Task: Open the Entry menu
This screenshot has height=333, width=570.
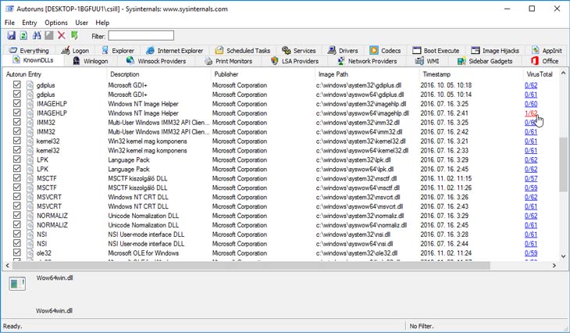Action: (30, 23)
